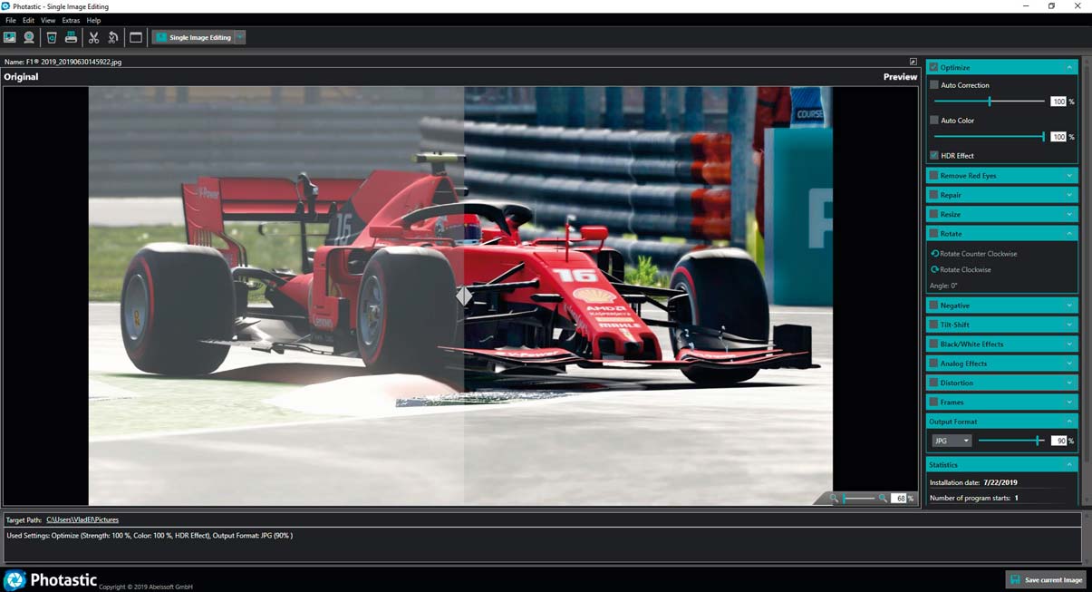Viewport: 1092px width, 592px height.
Task: Enable the Resize checkbox
Action: 933,214
